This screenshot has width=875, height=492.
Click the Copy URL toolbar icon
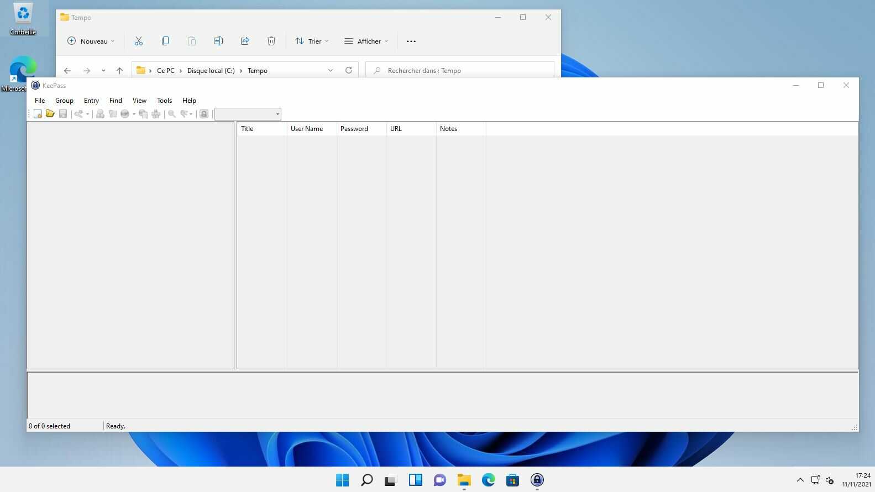(143, 114)
